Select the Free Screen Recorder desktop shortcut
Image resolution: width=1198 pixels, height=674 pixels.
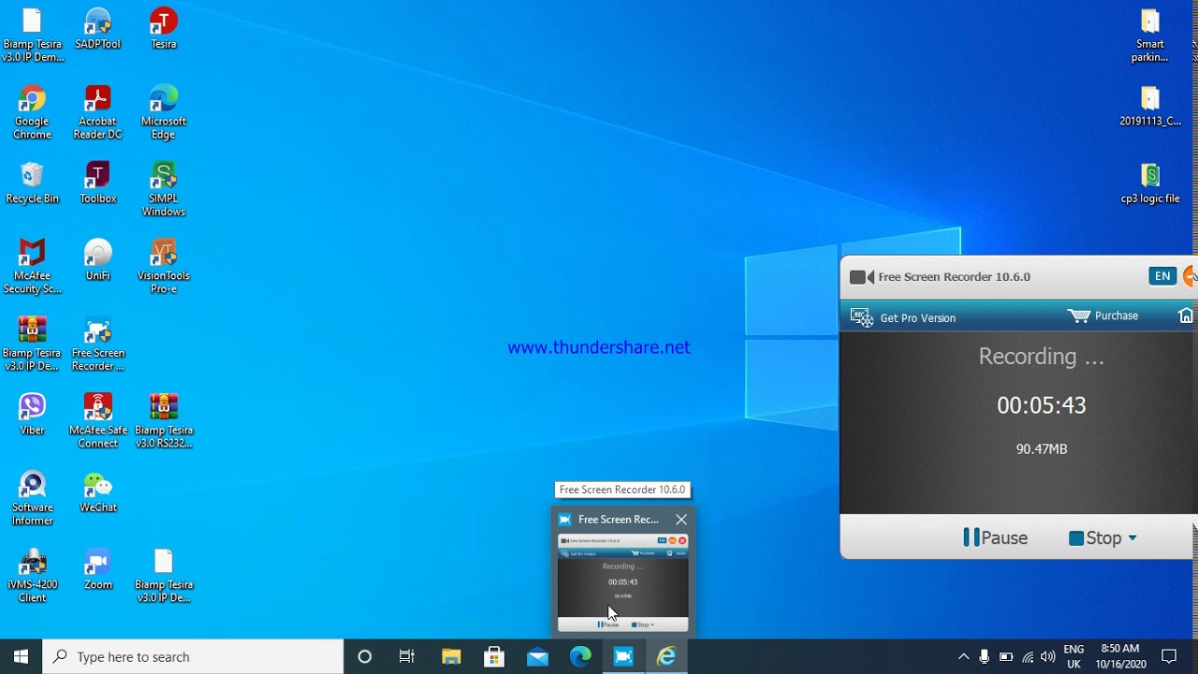[x=98, y=344]
